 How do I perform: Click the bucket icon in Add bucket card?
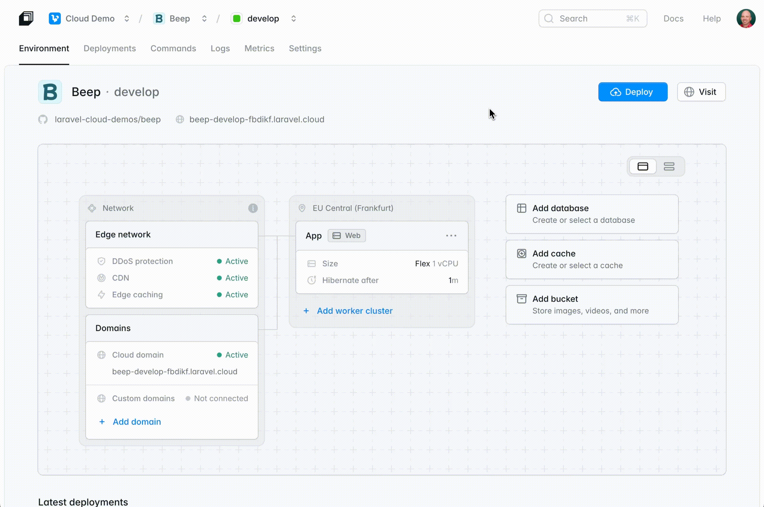(521, 299)
